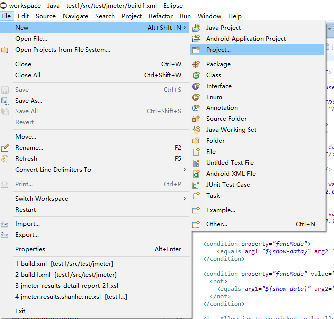Open the Window menu
334x319 pixels.
pos(209,16)
